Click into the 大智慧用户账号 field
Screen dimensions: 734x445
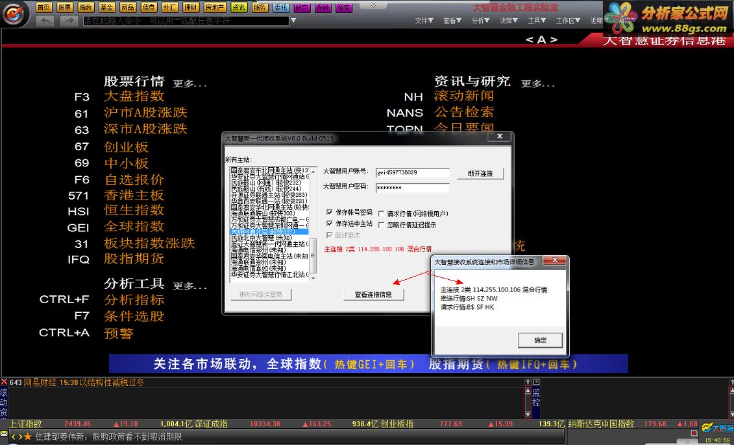pos(412,172)
